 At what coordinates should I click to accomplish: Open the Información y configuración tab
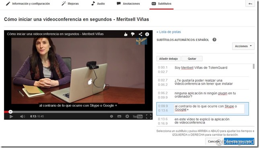tap(28, 4)
